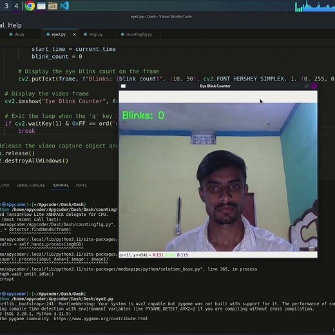This screenshot has width=335, height=335.
Task: Close the eye2.py tab
Action: 74,34
